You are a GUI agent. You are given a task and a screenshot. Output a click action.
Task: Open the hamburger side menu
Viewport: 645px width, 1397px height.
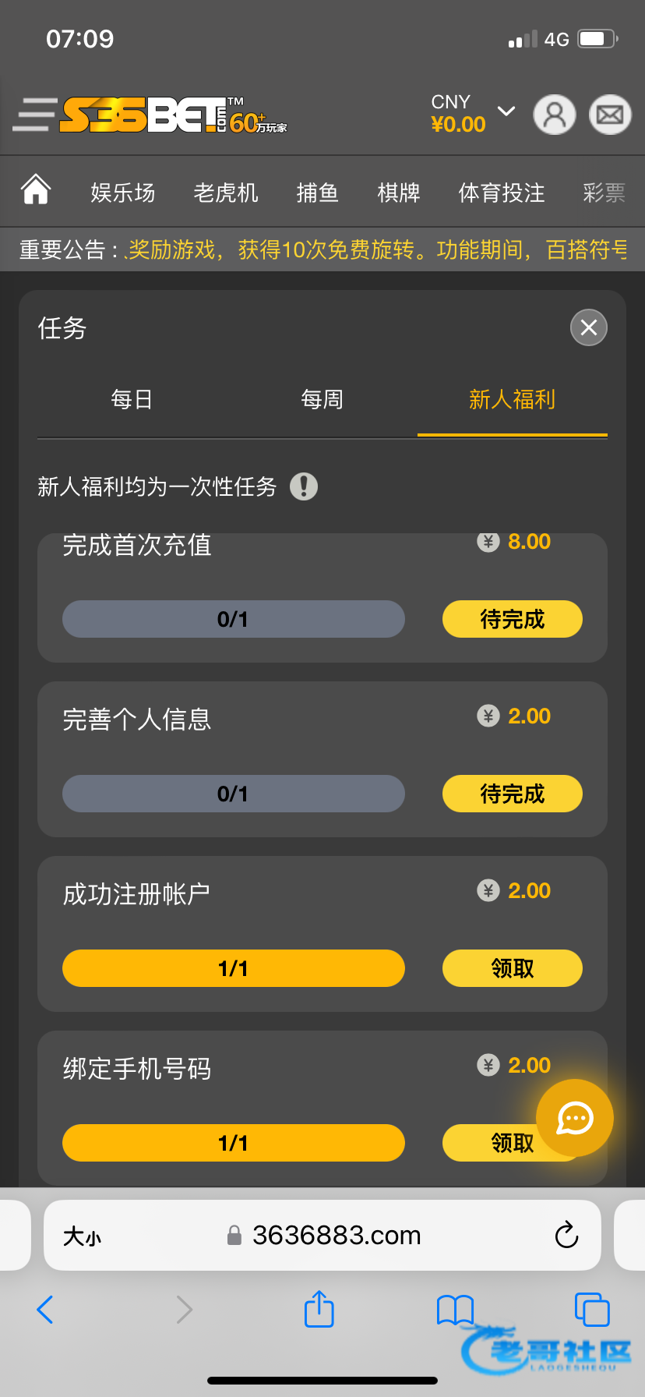[x=34, y=115]
